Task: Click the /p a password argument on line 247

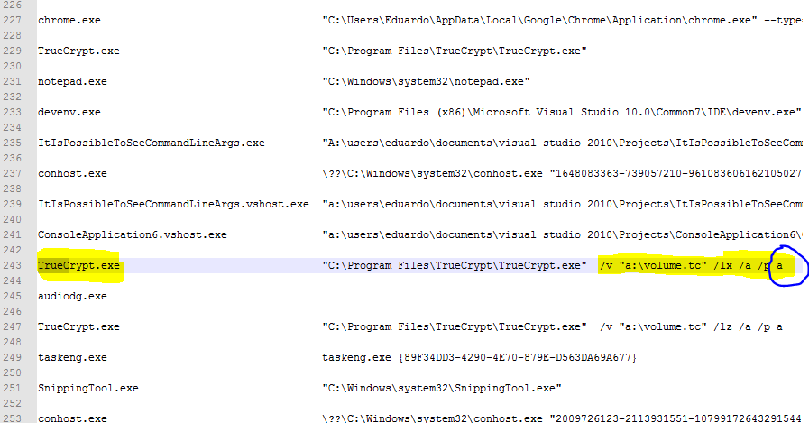Action: (x=770, y=327)
